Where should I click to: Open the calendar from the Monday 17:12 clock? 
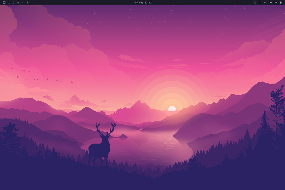143,3
